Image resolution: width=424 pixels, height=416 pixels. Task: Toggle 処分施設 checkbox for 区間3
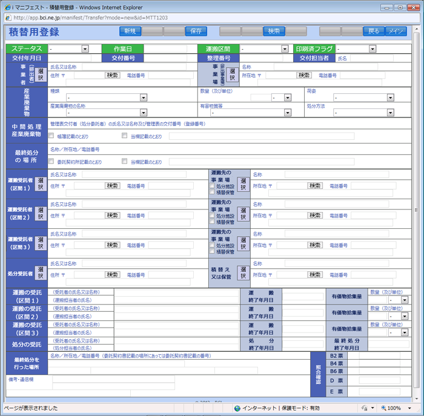(212, 245)
